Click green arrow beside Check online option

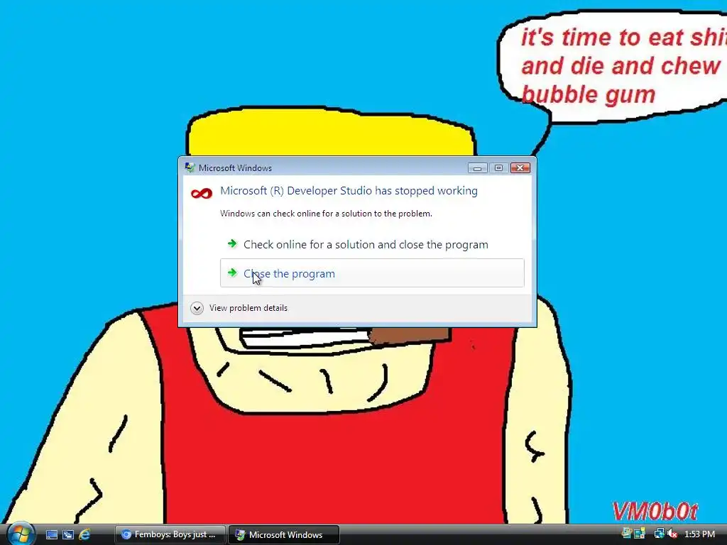(x=232, y=243)
